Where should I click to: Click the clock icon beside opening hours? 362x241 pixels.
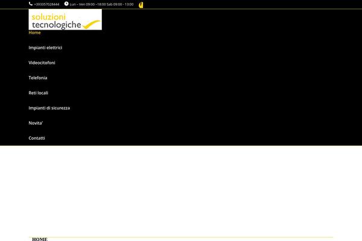(66, 4)
